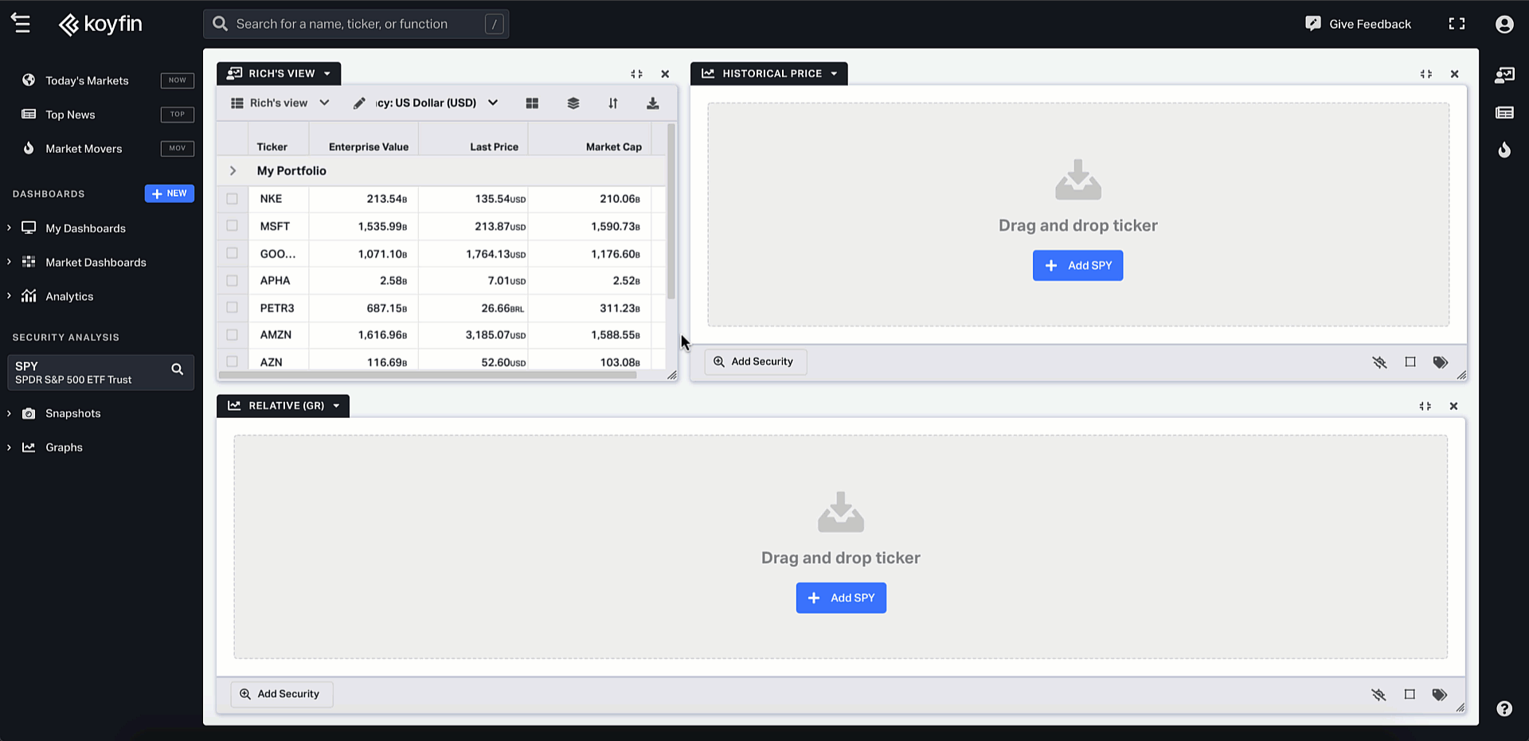Click the tags icon in Relative (GR) footer
Screen dimensions: 1529x741
[x=1440, y=695]
